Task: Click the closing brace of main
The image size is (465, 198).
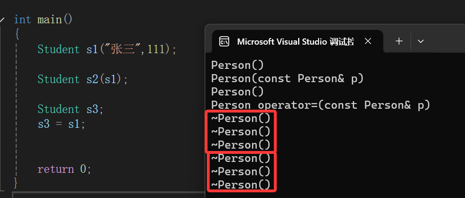Action: pos(16,183)
